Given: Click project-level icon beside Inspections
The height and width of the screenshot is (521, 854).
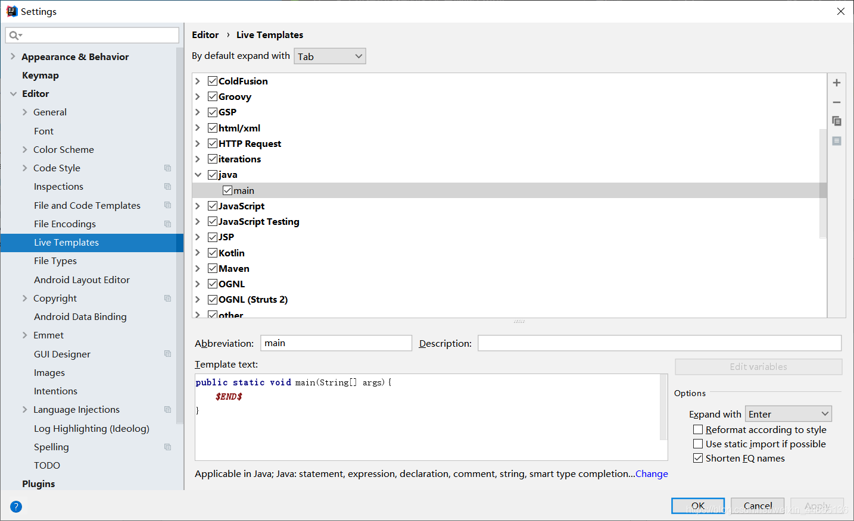Looking at the screenshot, I should [168, 187].
